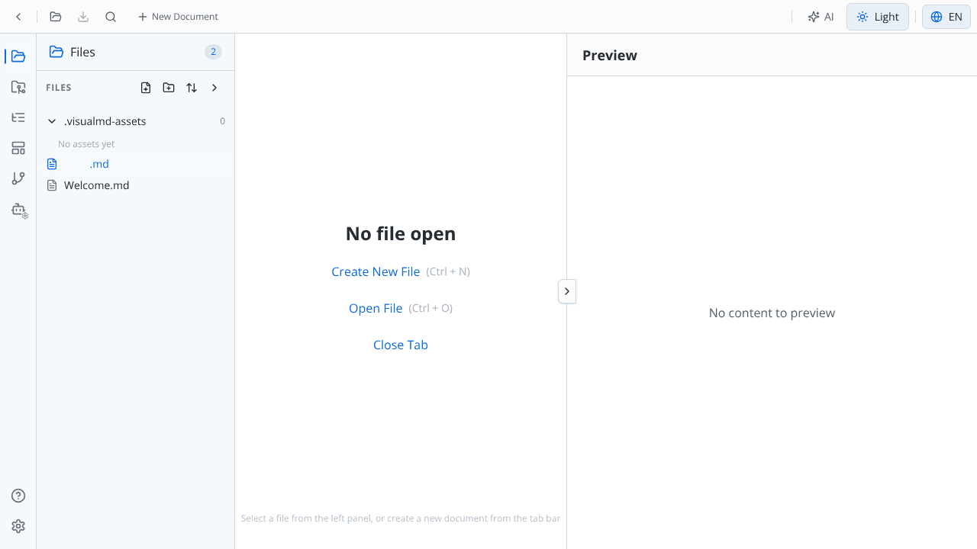Open the AI assistant button
977x549 pixels.
click(821, 17)
